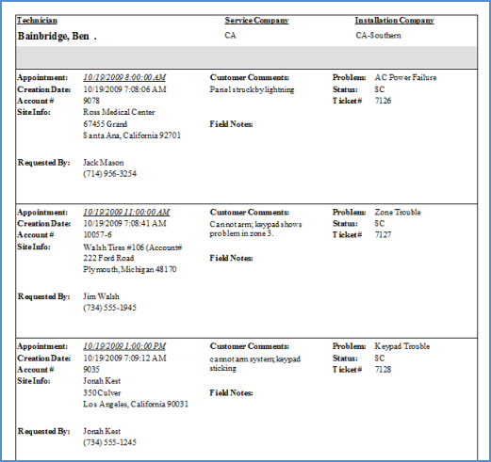491x462 pixels.
Task: Click account number 9078
Action: click(x=91, y=101)
